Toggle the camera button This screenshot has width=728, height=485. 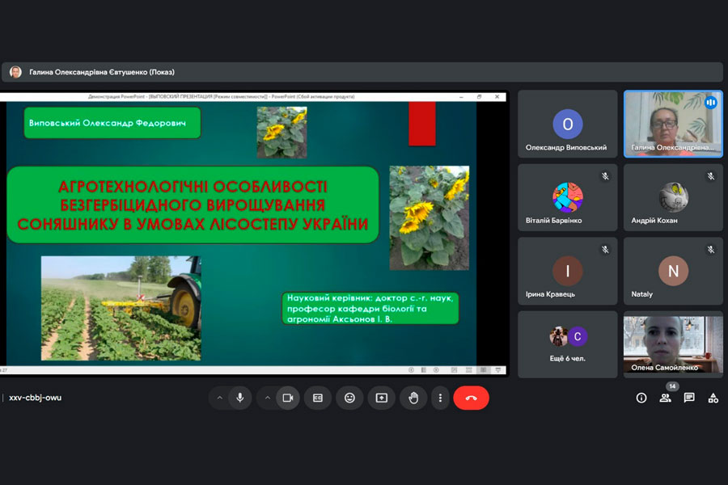pyautogui.click(x=288, y=398)
